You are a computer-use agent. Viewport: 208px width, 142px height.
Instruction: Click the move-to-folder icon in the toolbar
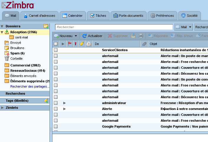133,36
